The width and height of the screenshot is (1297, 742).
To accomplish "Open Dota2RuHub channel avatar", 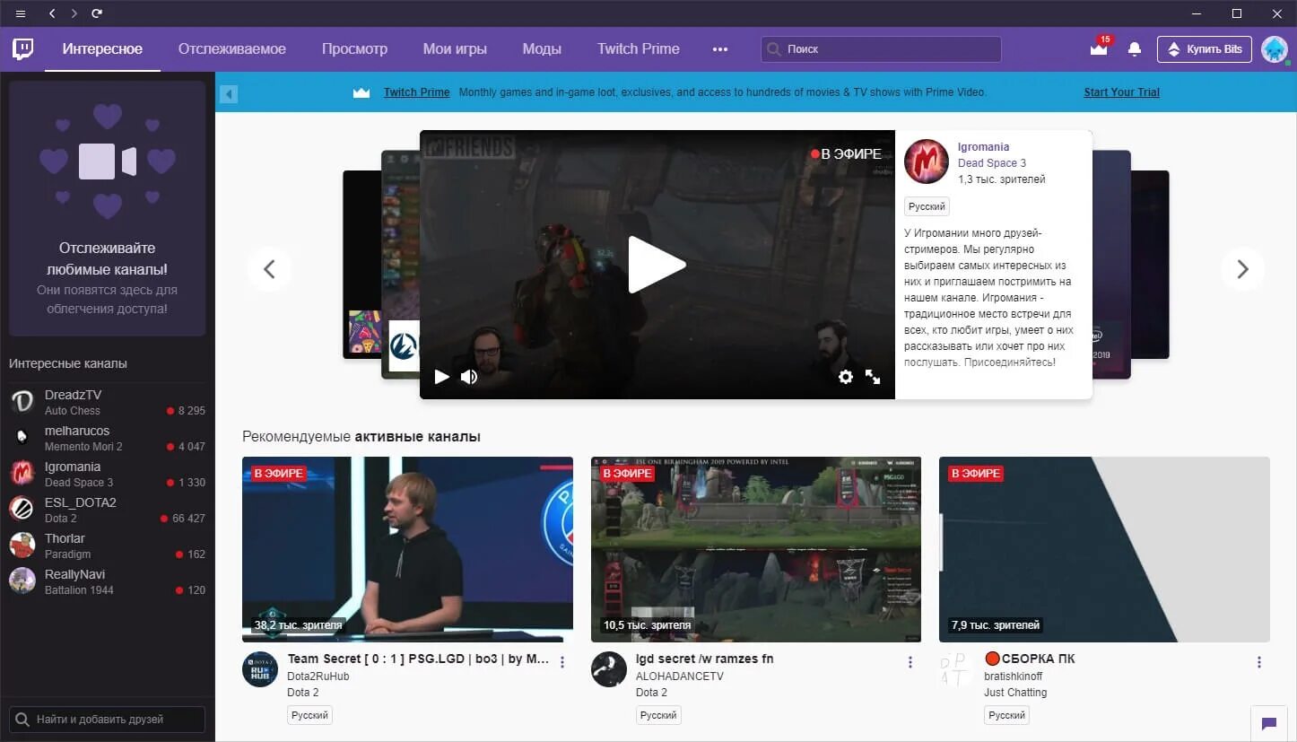I will (x=260, y=669).
